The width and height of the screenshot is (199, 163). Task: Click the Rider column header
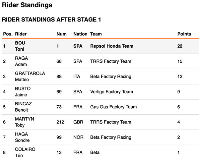pos(21,34)
